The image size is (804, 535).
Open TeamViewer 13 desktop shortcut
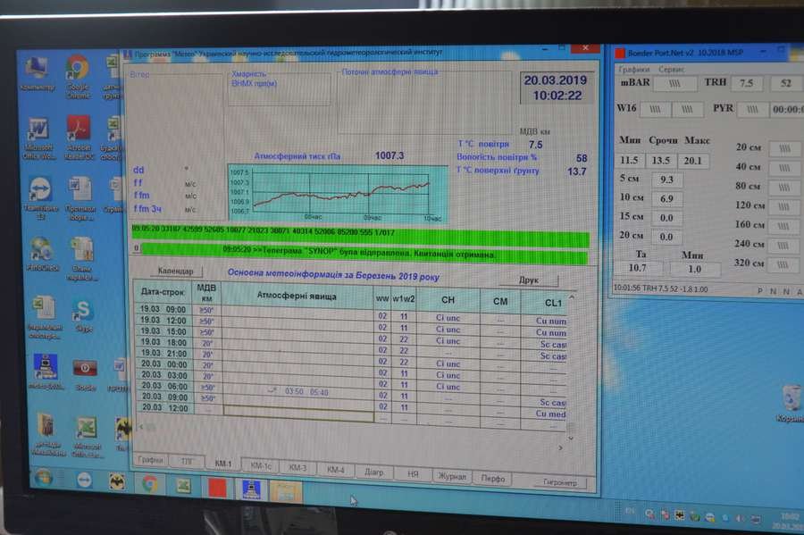(39, 189)
